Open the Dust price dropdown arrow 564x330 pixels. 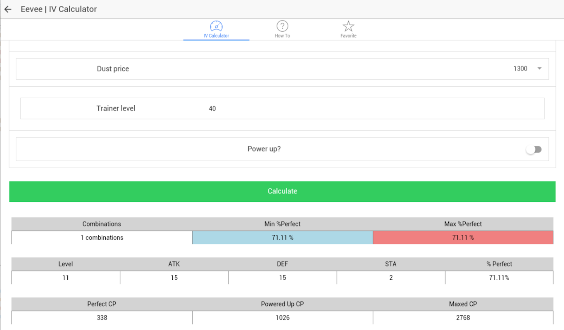(x=539, y=68)
